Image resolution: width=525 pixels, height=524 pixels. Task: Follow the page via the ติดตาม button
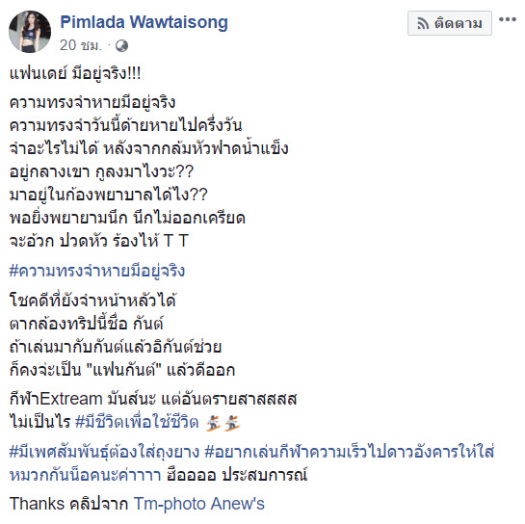(450, 23)
